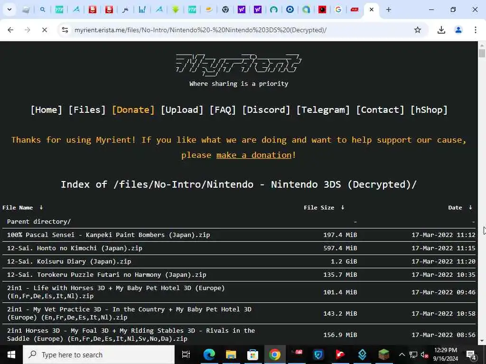Image resolution: width=486 pixels, height=364 pixels.
Task: Close the active Myrient tab
Action: point(371,9)
